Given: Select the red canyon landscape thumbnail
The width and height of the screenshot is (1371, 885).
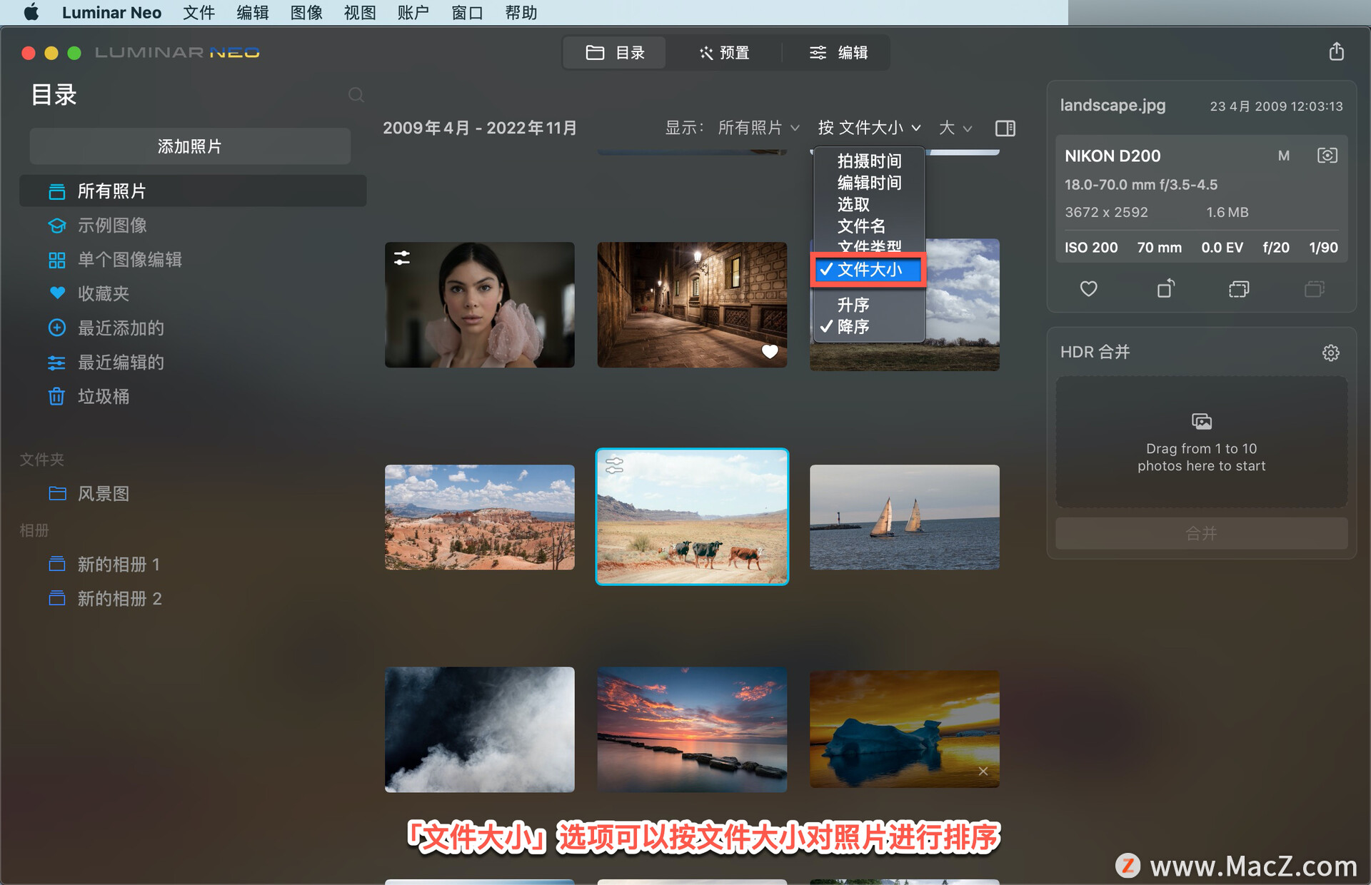Looking at the screenshot, I should click(480, 517).
